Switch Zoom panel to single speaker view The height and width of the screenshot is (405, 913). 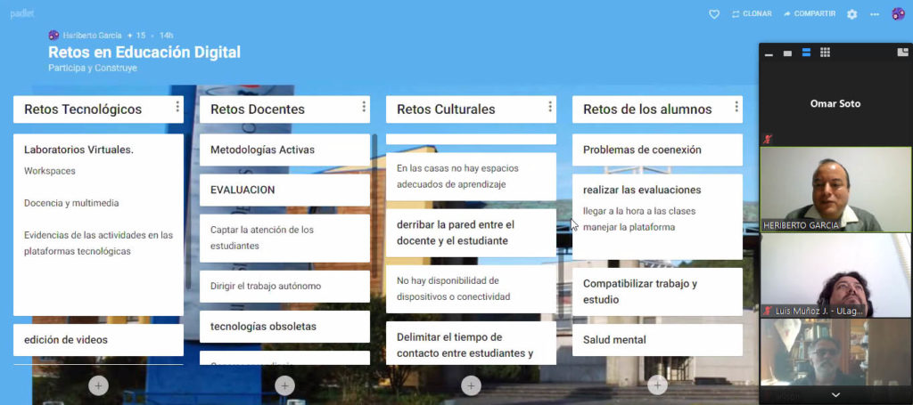[787, 53]
